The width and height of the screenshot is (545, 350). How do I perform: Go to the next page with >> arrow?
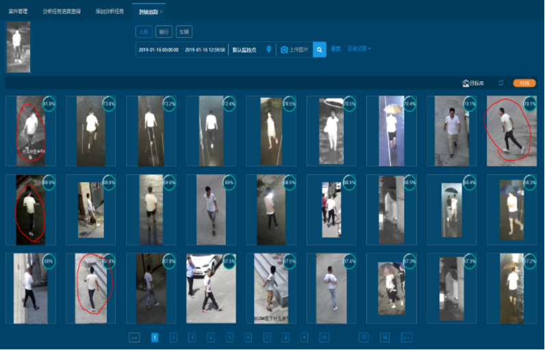[x=406, y=338]
